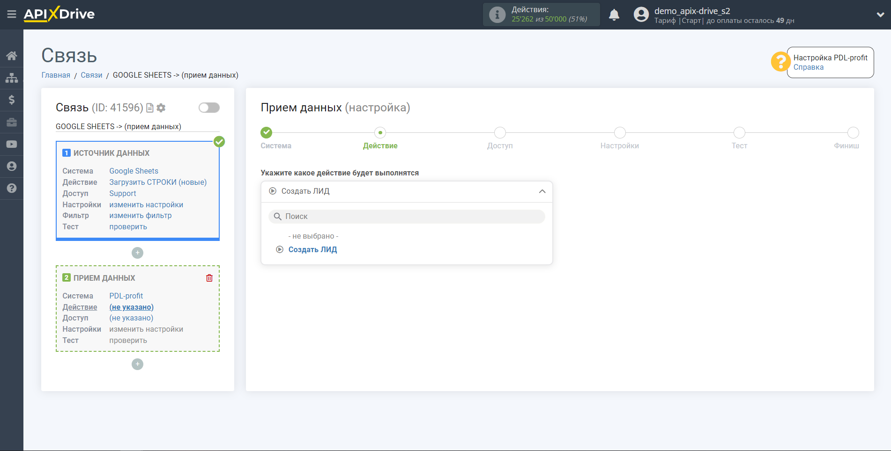Go to Главная breadcrumb

(x=56, y=75)
